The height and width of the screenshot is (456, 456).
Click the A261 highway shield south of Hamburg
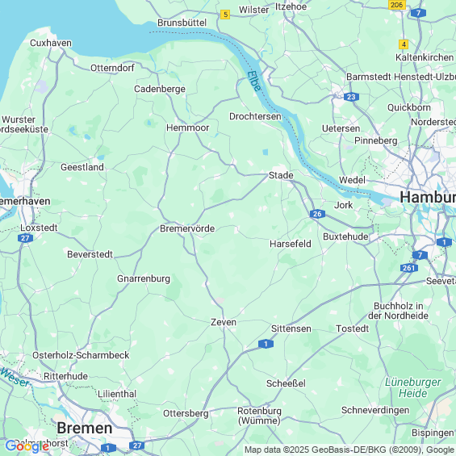click(409, 268)
